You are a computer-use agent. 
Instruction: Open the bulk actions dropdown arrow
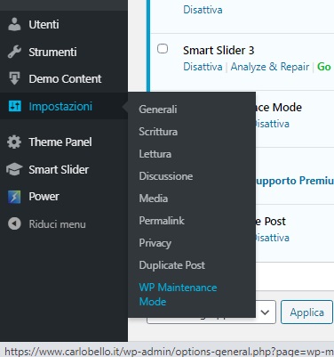click(x=265, y=312)
